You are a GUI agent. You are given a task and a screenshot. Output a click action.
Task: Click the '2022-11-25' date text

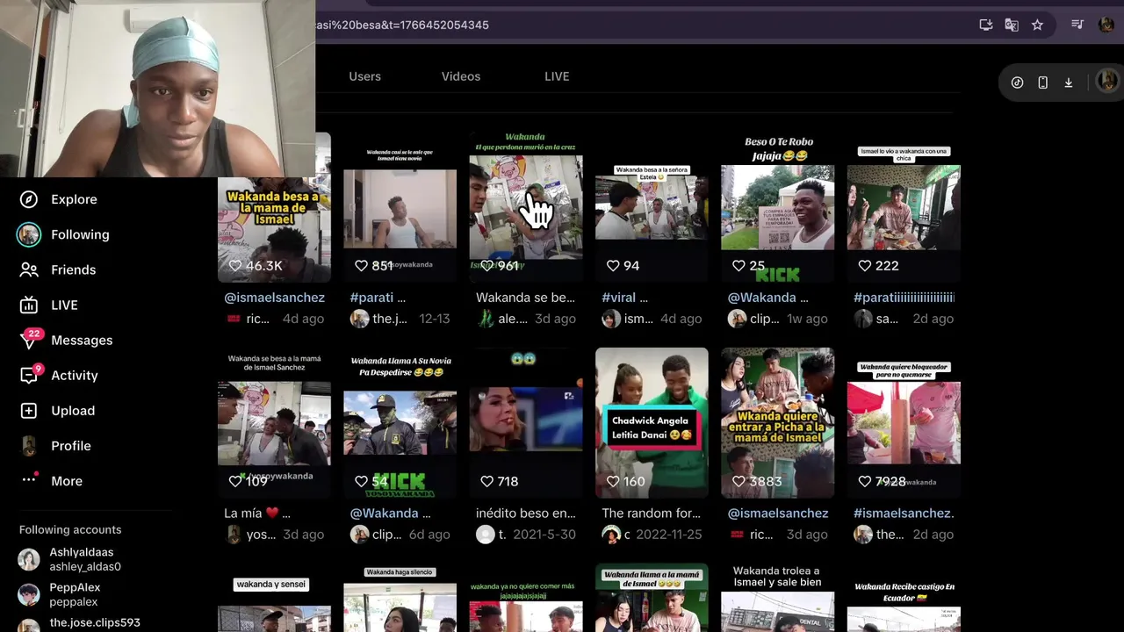click(669, 535)
